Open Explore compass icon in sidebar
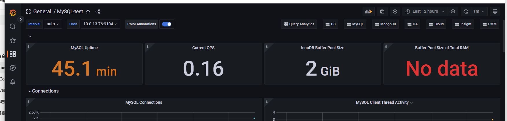 tap(13, 68)
